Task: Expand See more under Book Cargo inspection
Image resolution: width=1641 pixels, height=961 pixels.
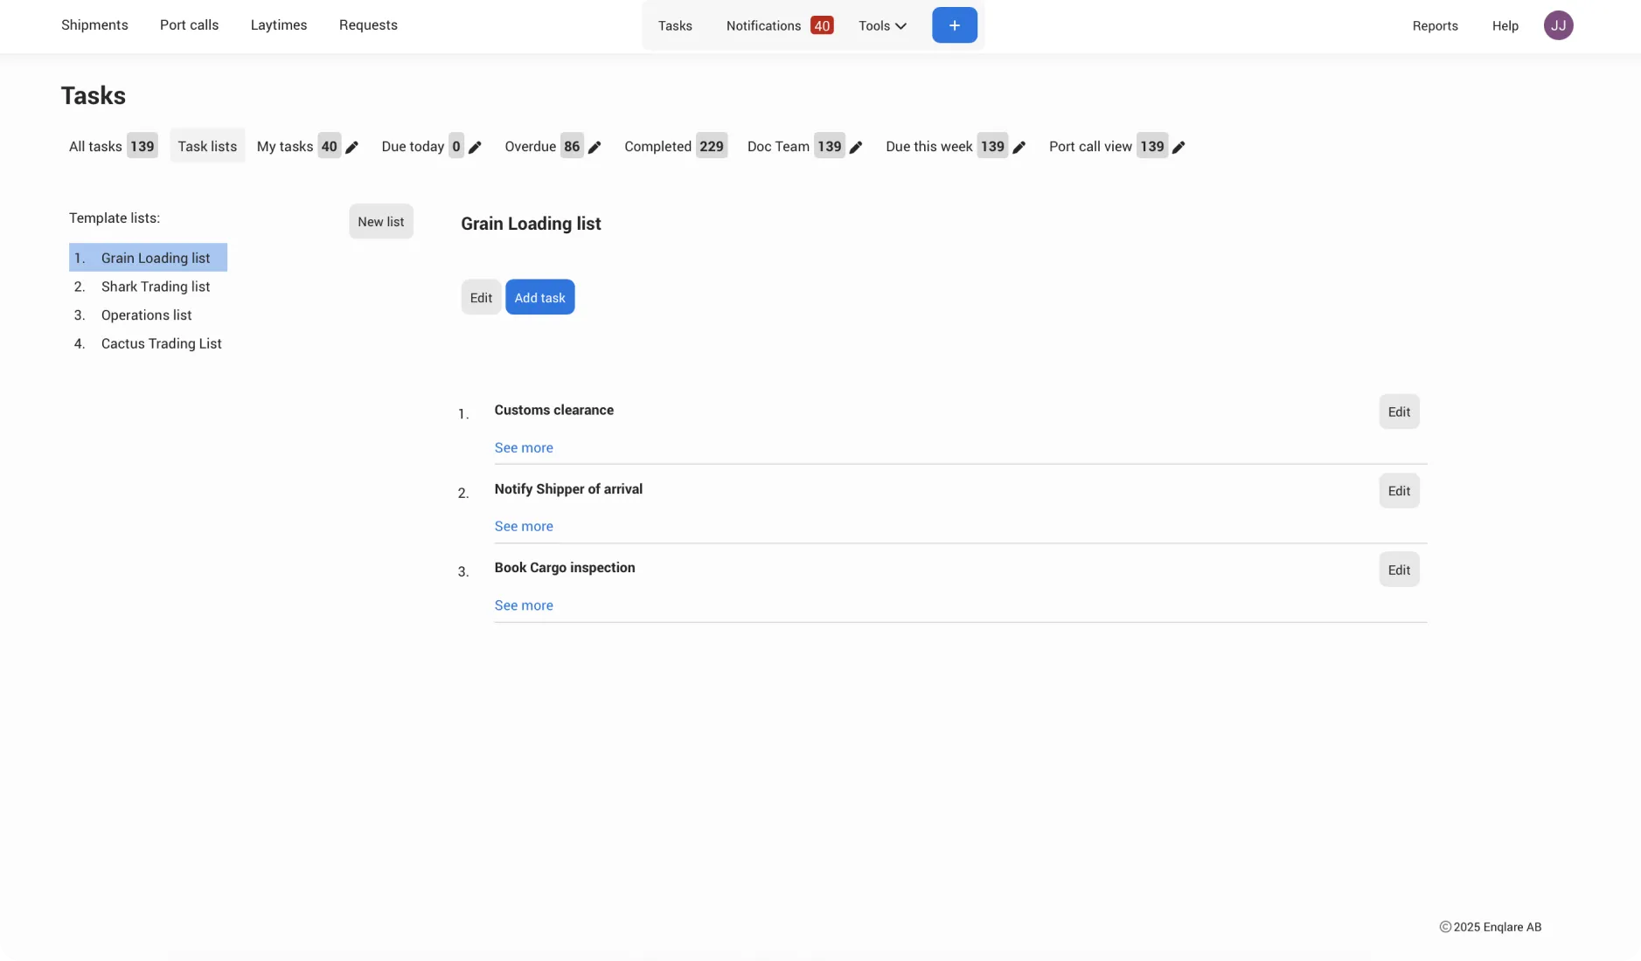Action: point(524,605)
